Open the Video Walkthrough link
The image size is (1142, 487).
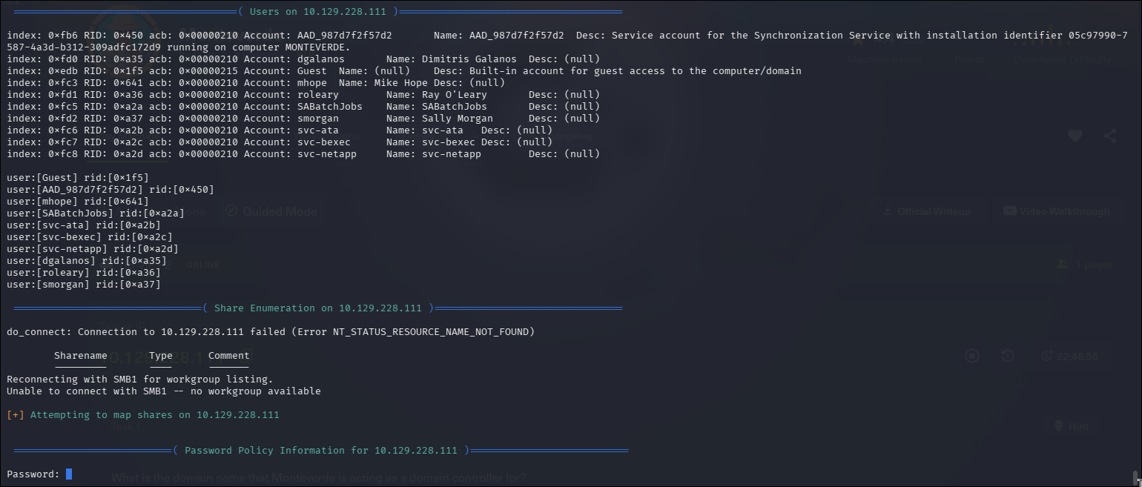pos(1056,211)
